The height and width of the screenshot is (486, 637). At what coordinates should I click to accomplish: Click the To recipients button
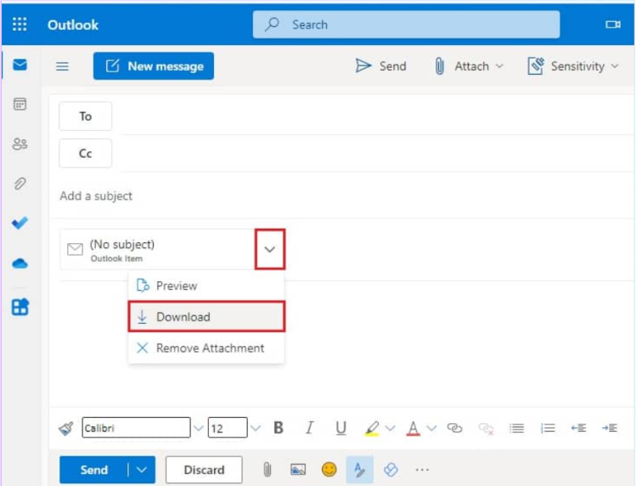pyautogui.click(x=85, y=116)
